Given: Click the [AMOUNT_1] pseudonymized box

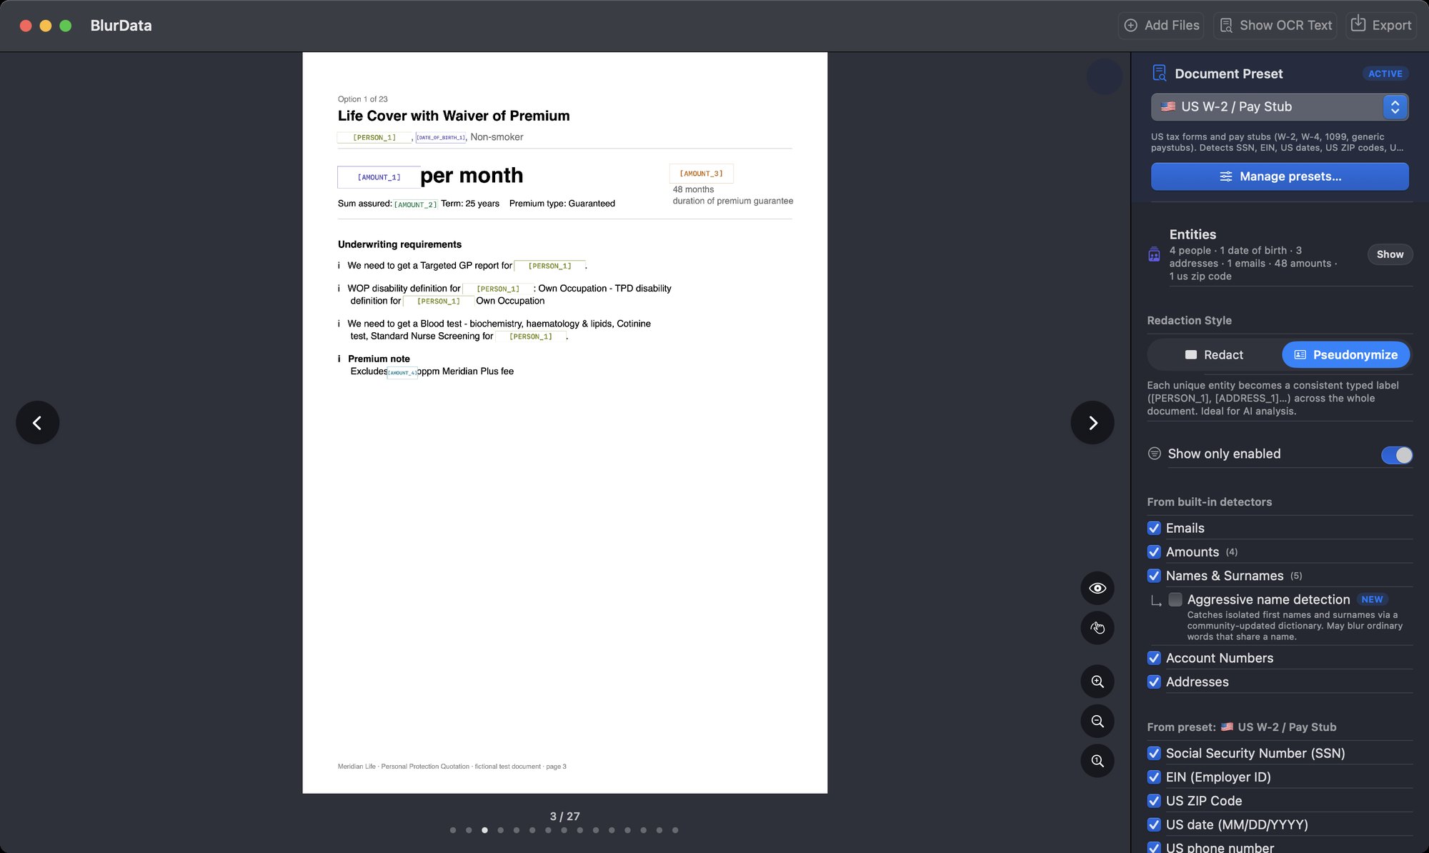Looking at the screenshot, I should [379, 177].
